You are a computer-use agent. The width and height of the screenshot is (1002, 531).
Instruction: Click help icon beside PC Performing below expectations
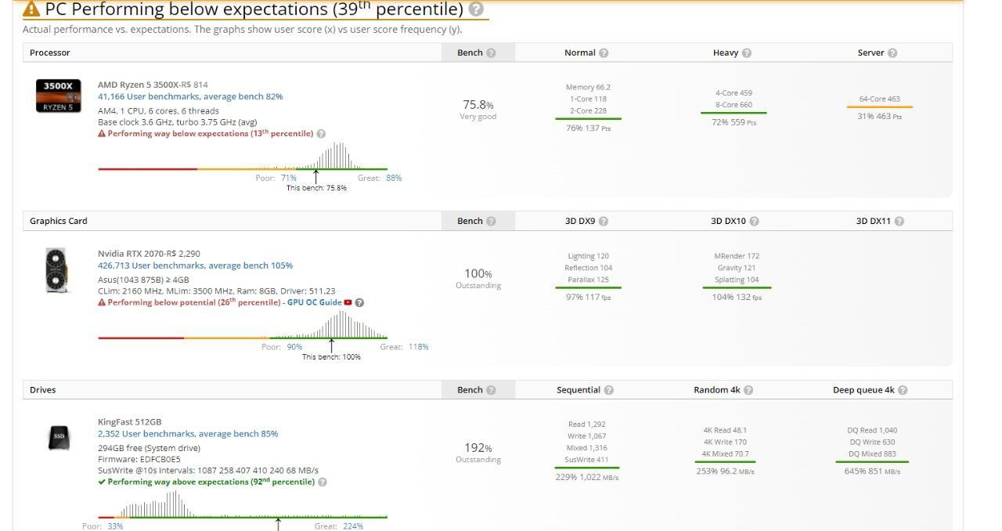[476, 10]
